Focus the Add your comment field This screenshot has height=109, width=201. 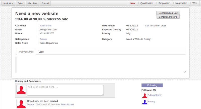(x=65, y=90)
